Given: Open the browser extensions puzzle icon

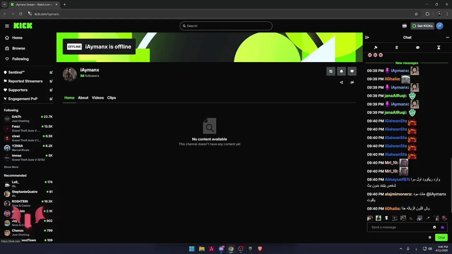Looking at the screenshot, I should pyautogui.click(x=427, y=14).
